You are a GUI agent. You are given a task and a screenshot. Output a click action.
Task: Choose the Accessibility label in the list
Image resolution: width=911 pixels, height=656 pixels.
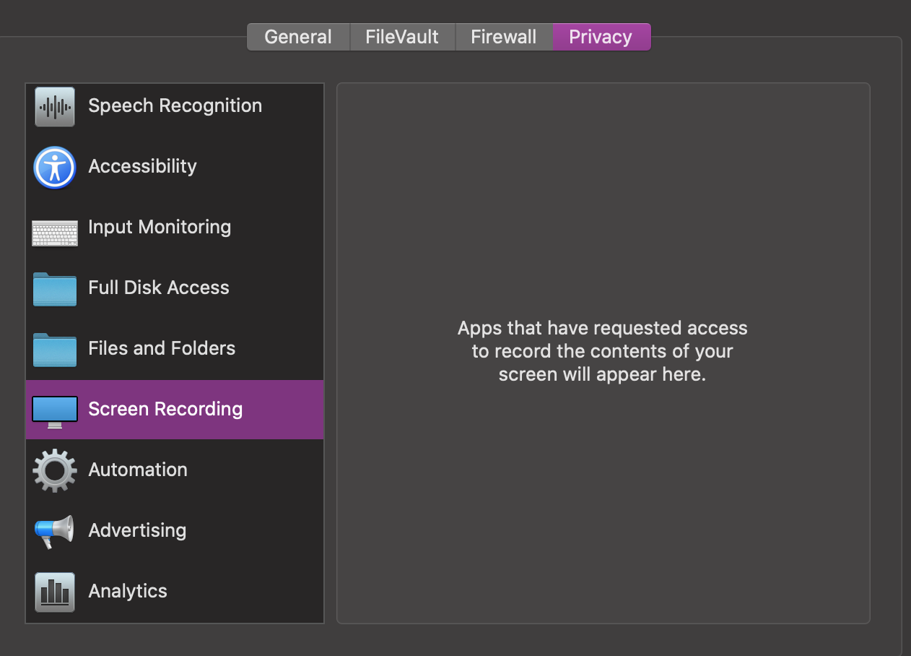click(x=142, y=166)
